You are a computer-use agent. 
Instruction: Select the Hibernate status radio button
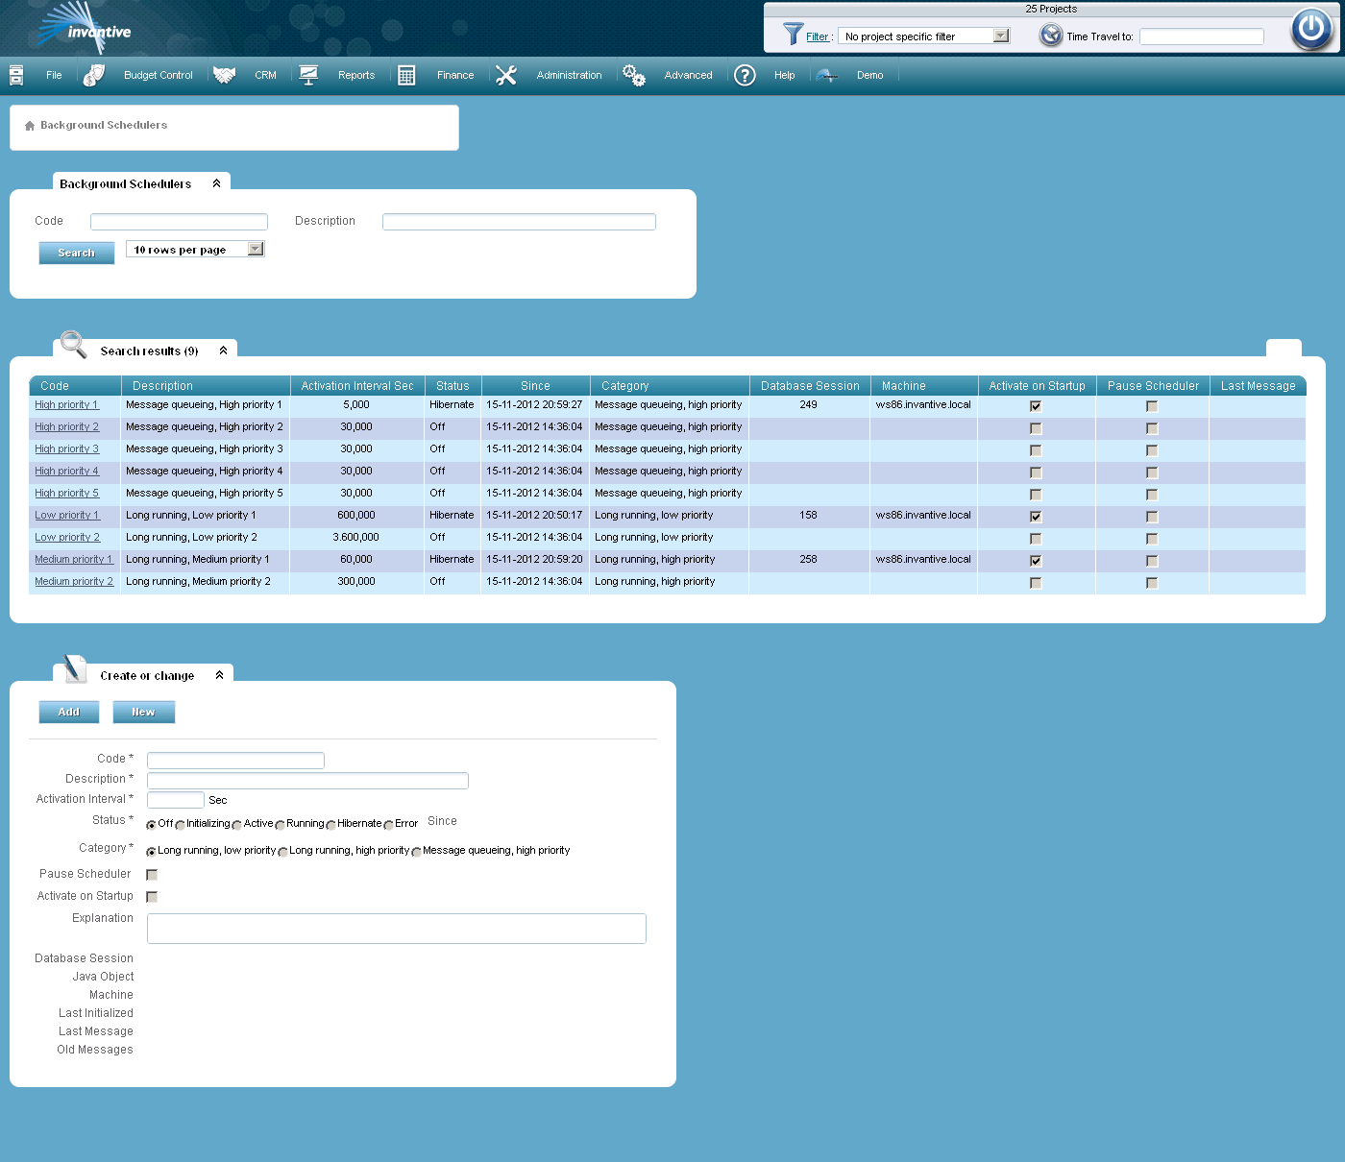[x=330, y=825]
